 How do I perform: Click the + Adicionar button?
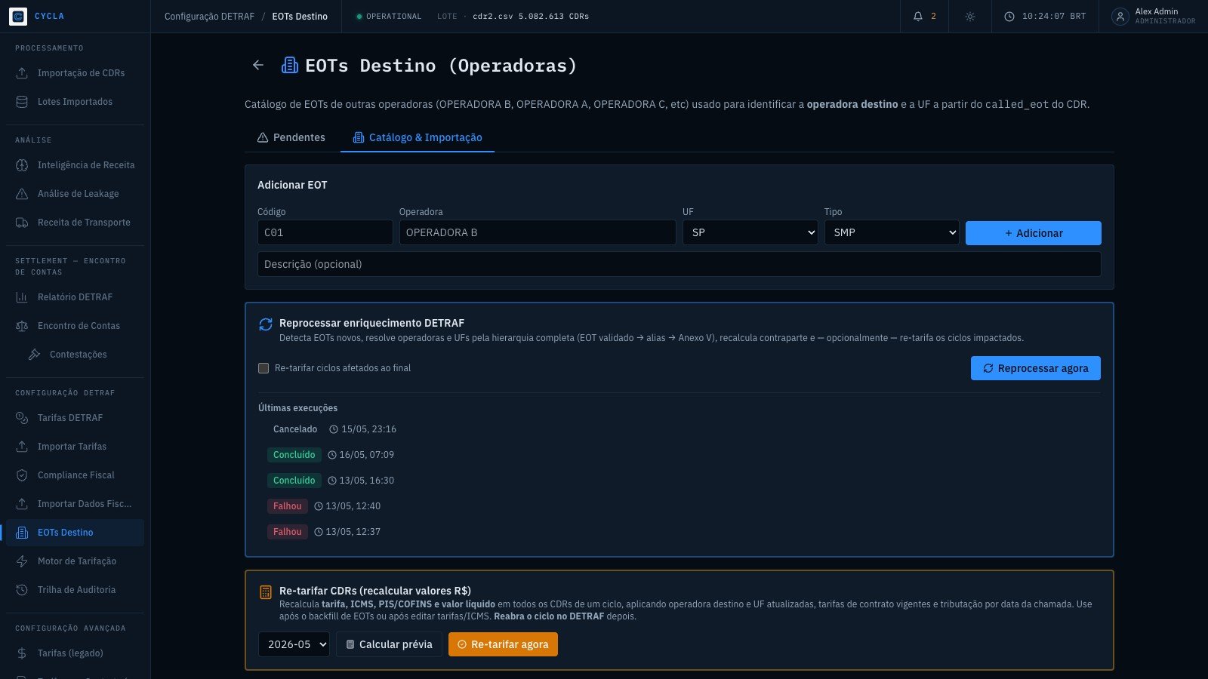1033,233
